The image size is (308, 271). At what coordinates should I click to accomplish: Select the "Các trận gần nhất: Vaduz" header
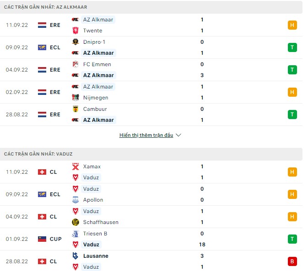point(38,154)
